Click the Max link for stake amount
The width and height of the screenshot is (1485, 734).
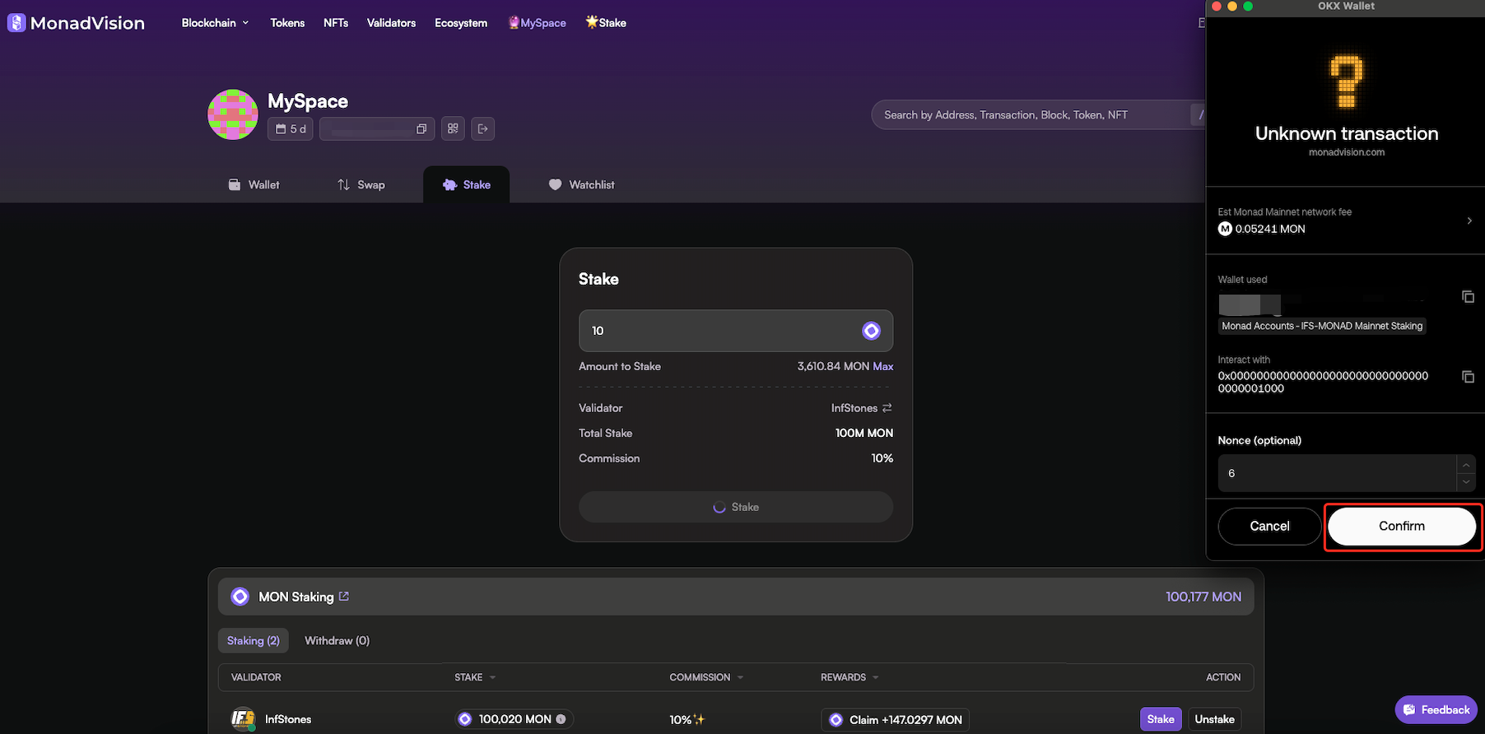883,367
